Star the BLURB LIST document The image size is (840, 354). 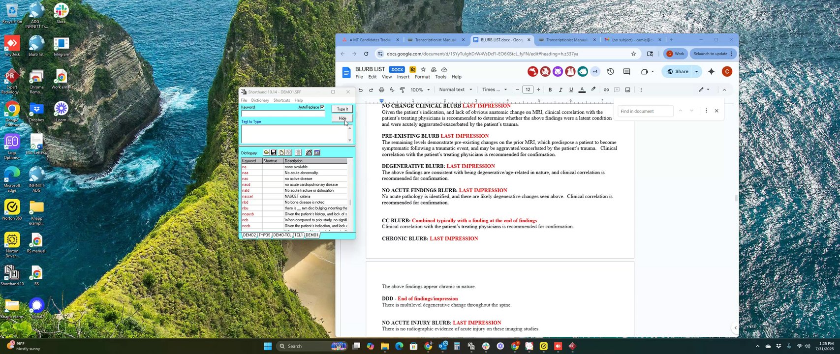423,70
